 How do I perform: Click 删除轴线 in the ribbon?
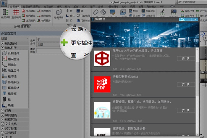coord(44,16)
